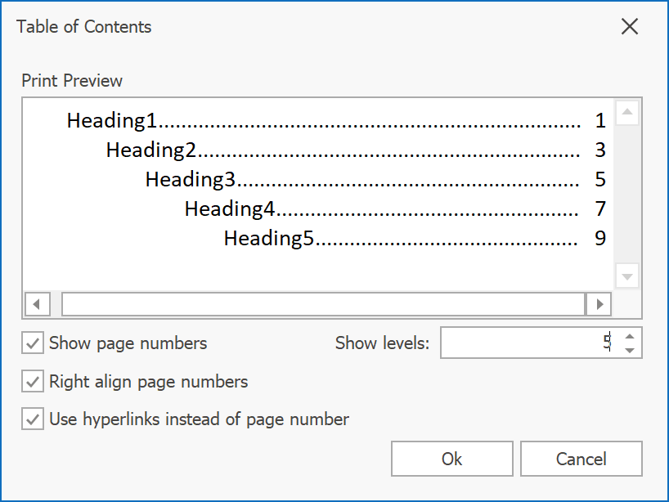Click the Heading3 preview line
Viewport: 669px width, 502px height.
tap(191, 180)
